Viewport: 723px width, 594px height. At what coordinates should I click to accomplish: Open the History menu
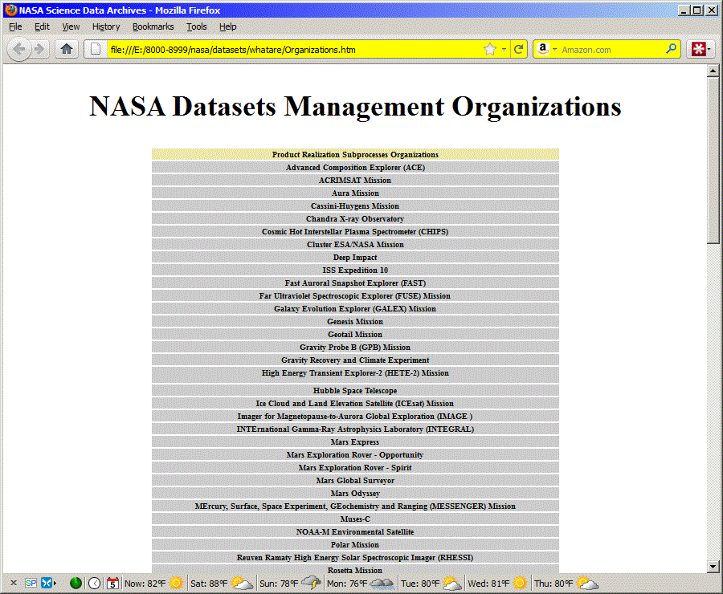(x=106, y=26)
